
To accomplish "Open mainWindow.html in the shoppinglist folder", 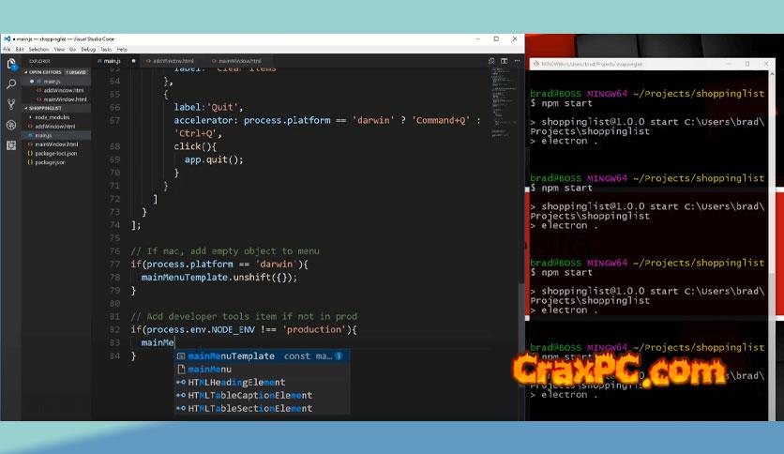I will coord(56,144).
